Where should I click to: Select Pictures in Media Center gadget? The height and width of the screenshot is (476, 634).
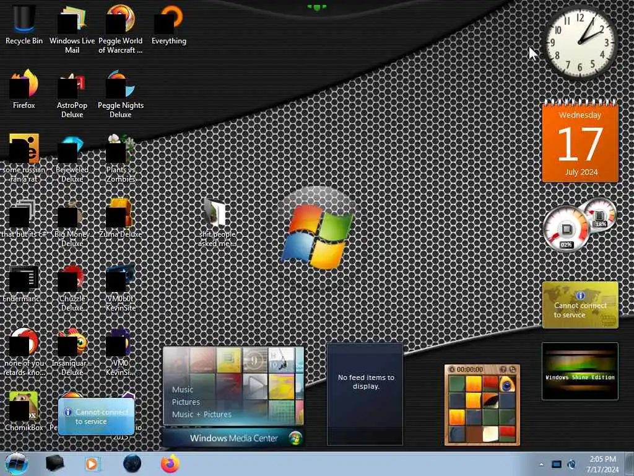click(x=186, y=402)
